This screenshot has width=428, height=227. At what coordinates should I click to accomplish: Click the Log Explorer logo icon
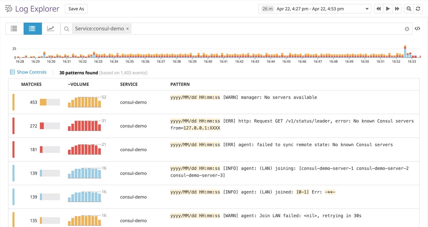[9, 9]
